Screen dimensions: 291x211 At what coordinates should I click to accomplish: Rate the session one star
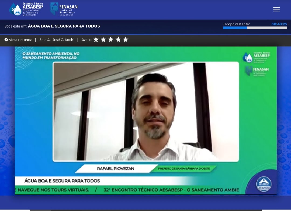coord(96,40)
